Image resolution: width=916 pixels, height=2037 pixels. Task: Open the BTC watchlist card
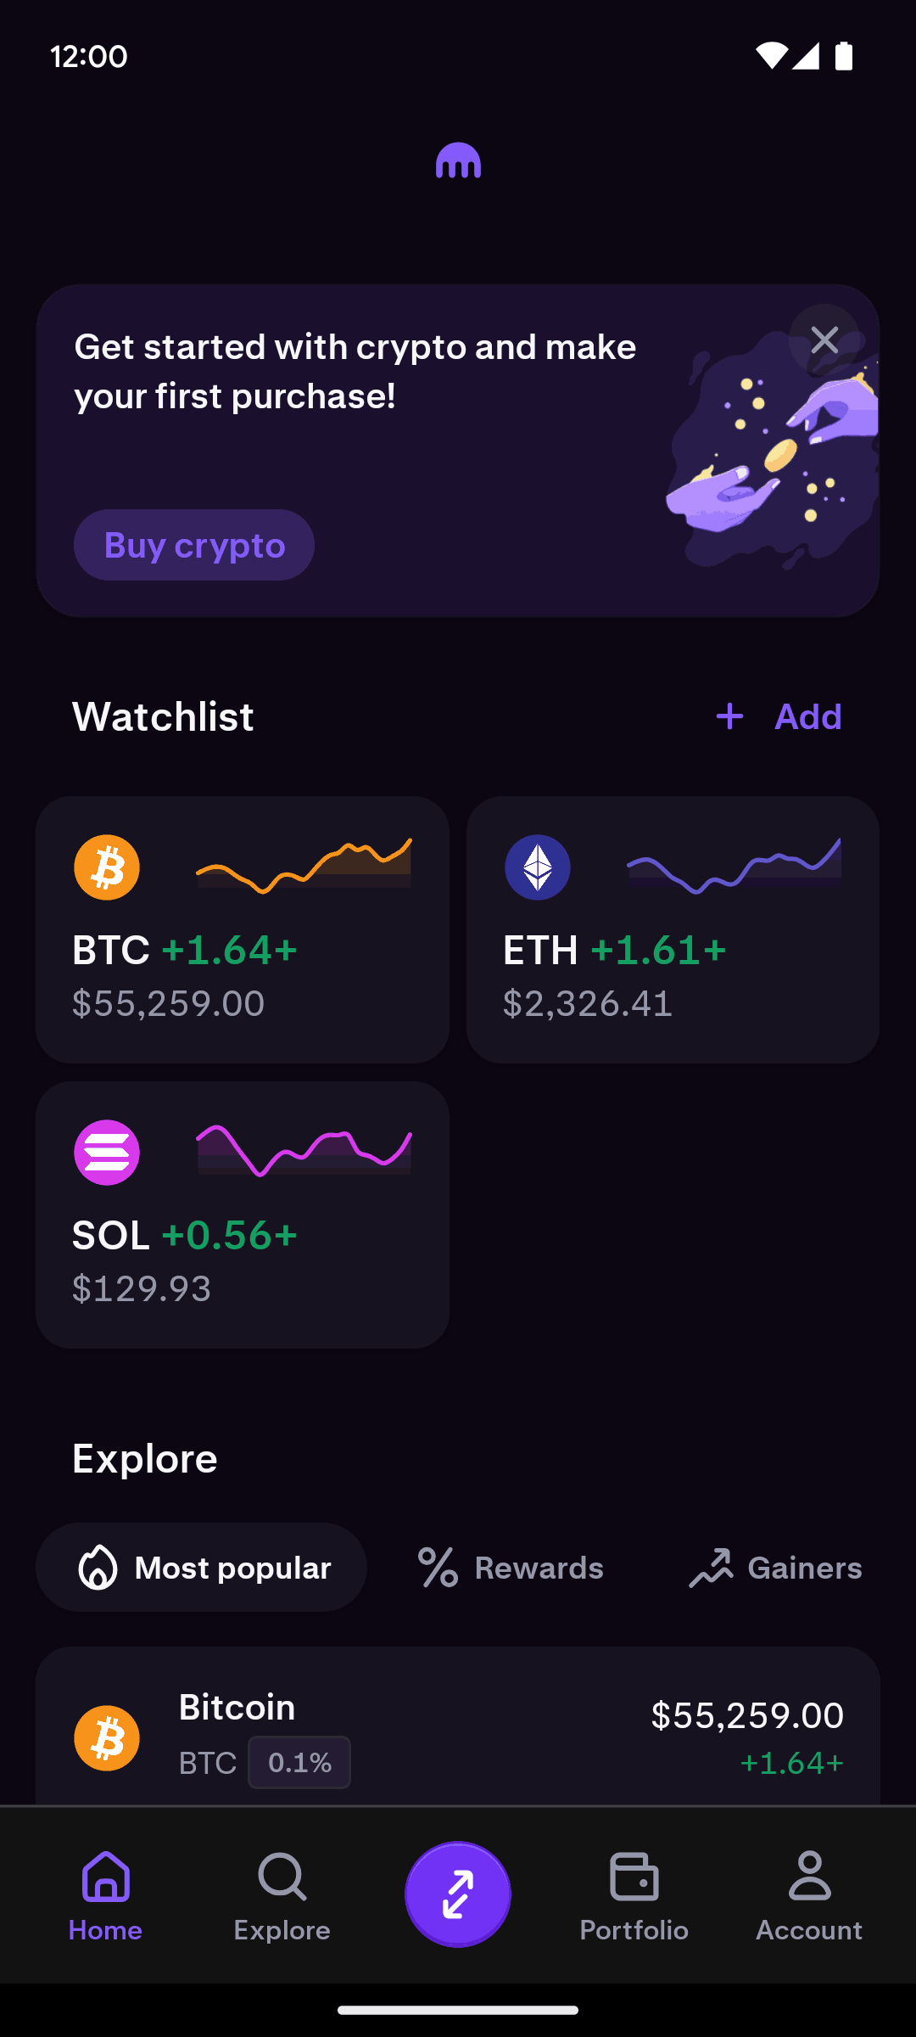coord(243,929)
